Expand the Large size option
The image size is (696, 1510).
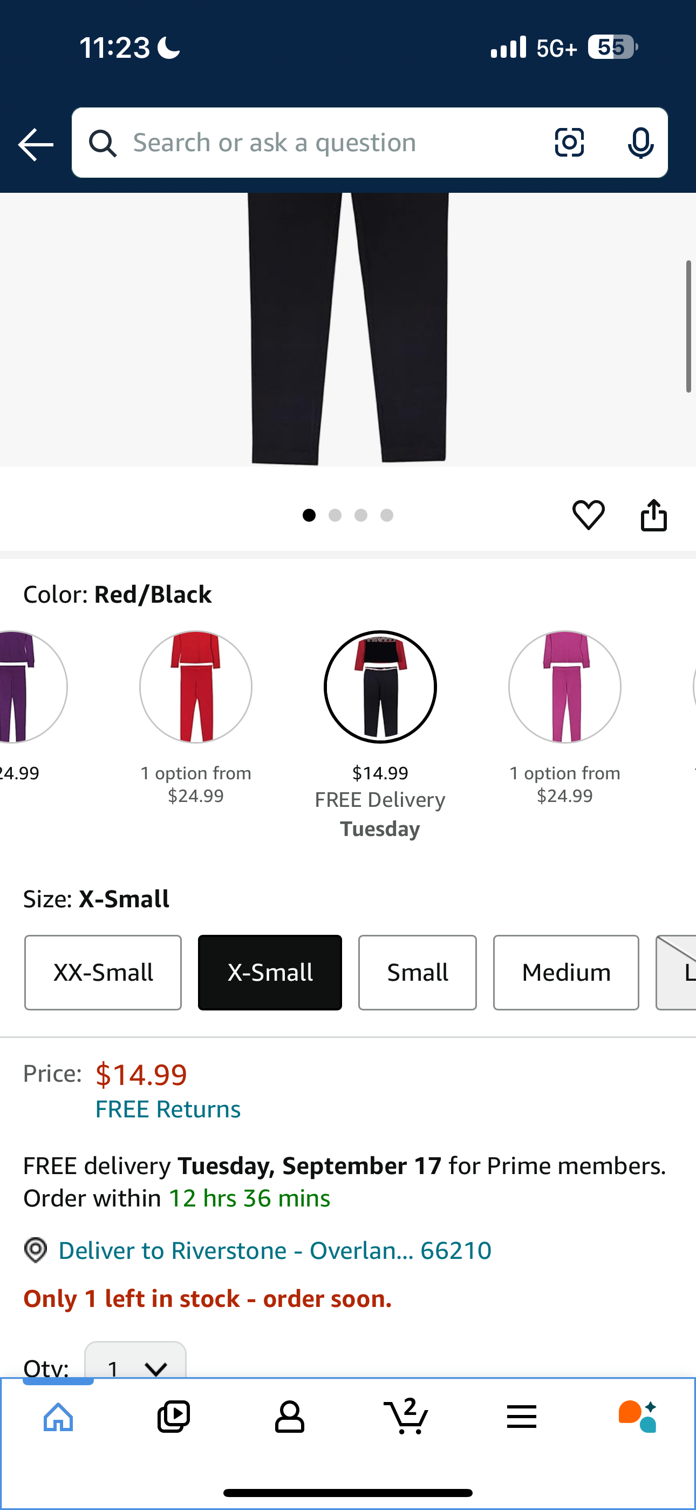tap(683, 972)
